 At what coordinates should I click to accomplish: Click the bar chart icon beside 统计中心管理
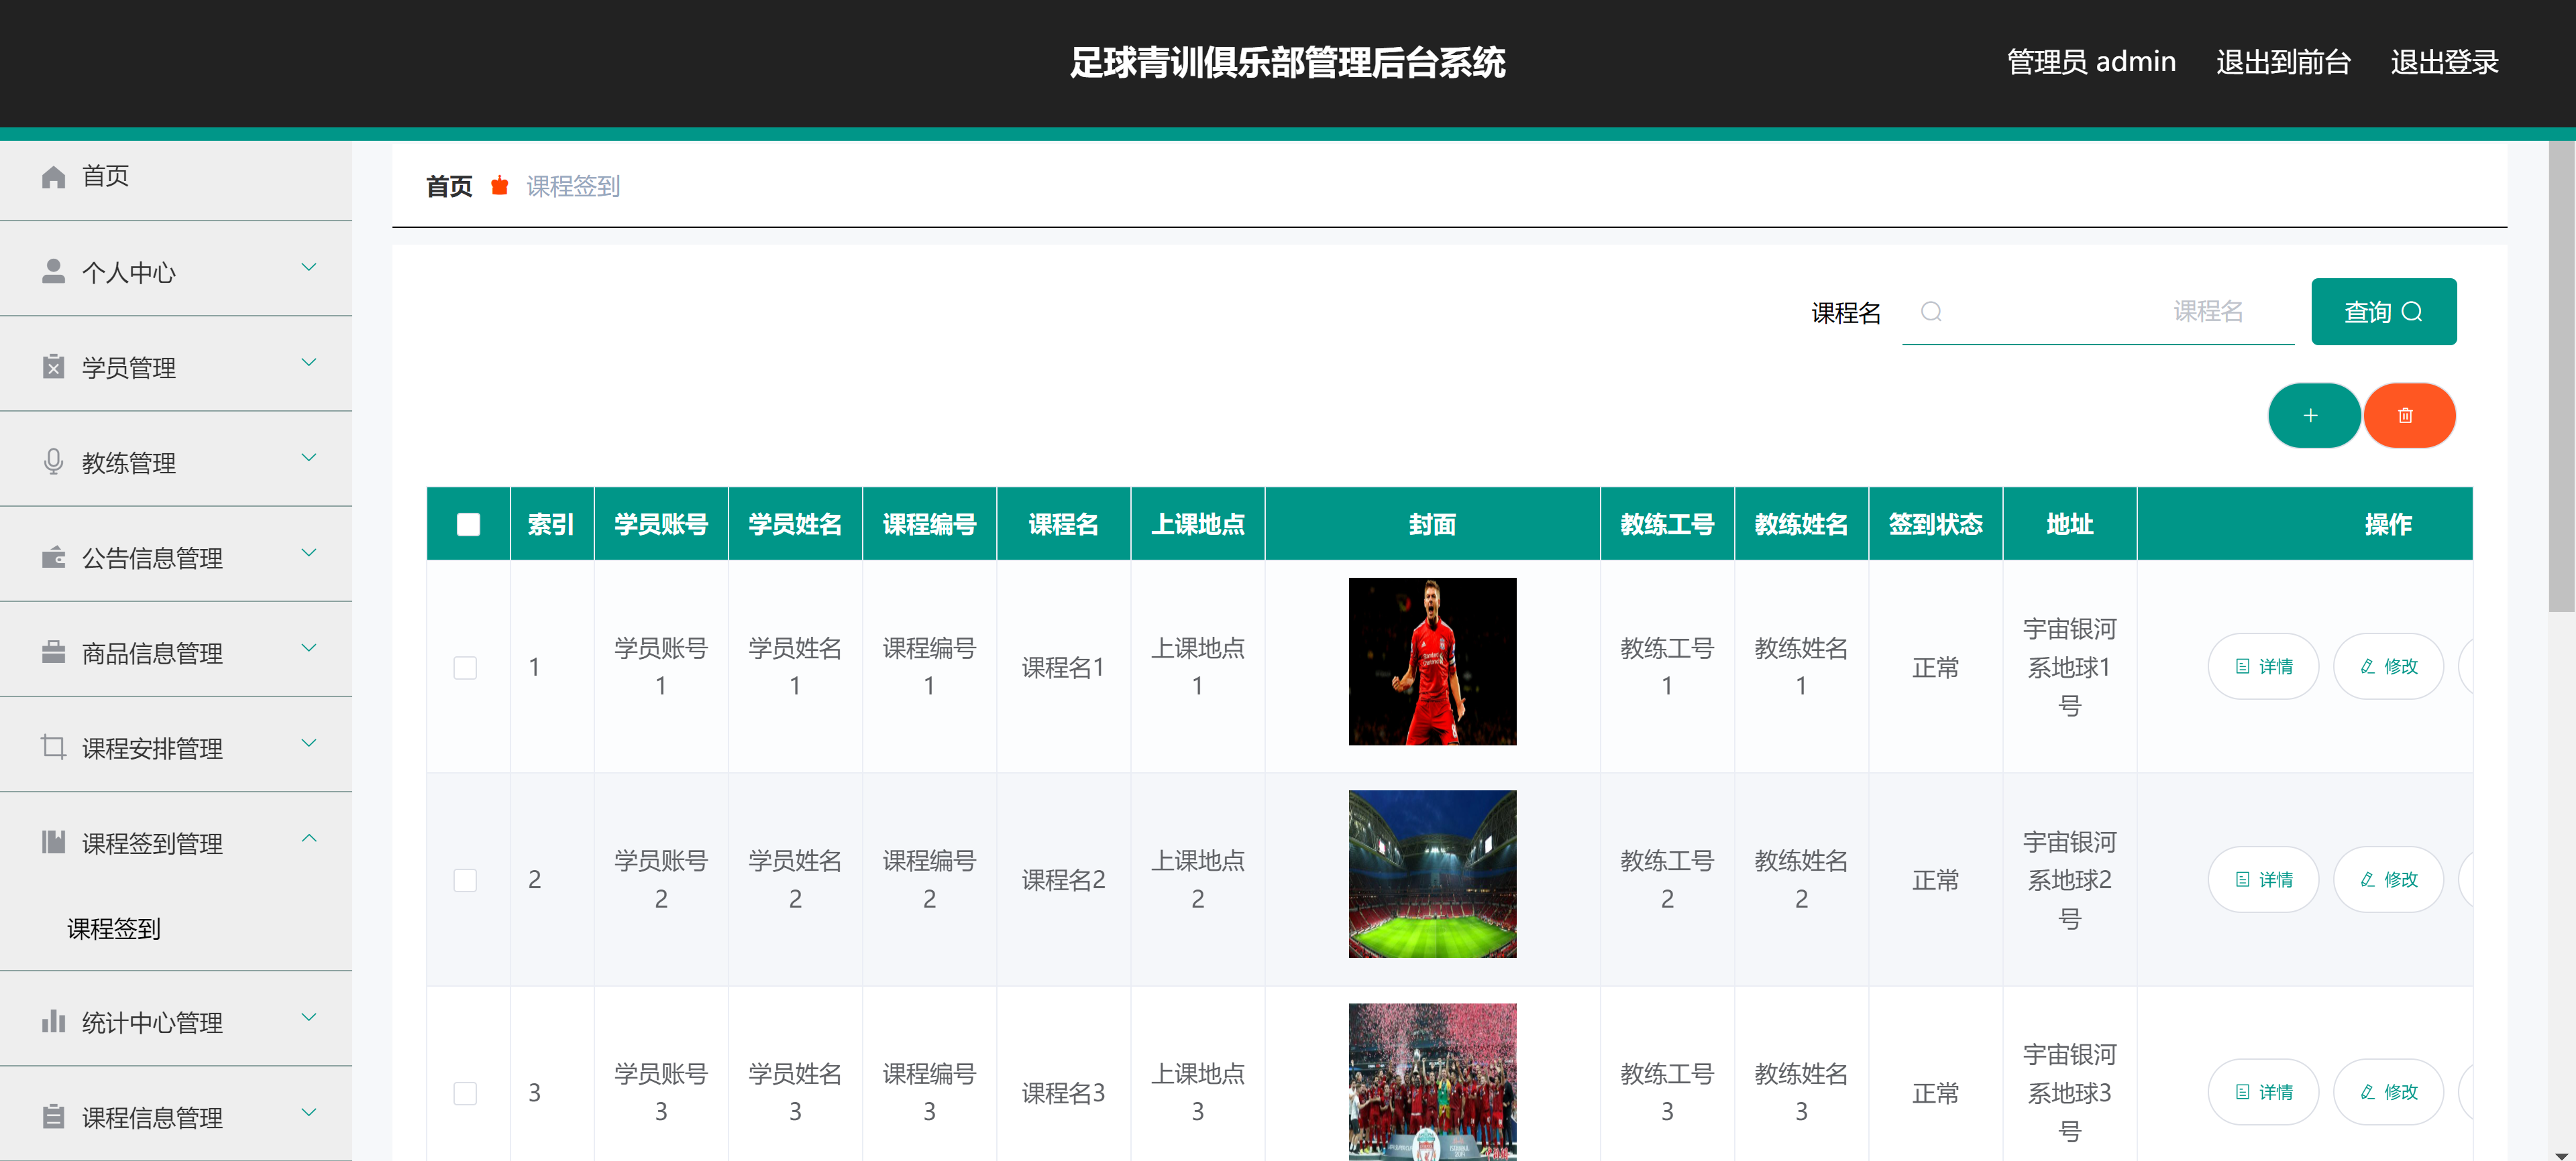coord(54,1021)
